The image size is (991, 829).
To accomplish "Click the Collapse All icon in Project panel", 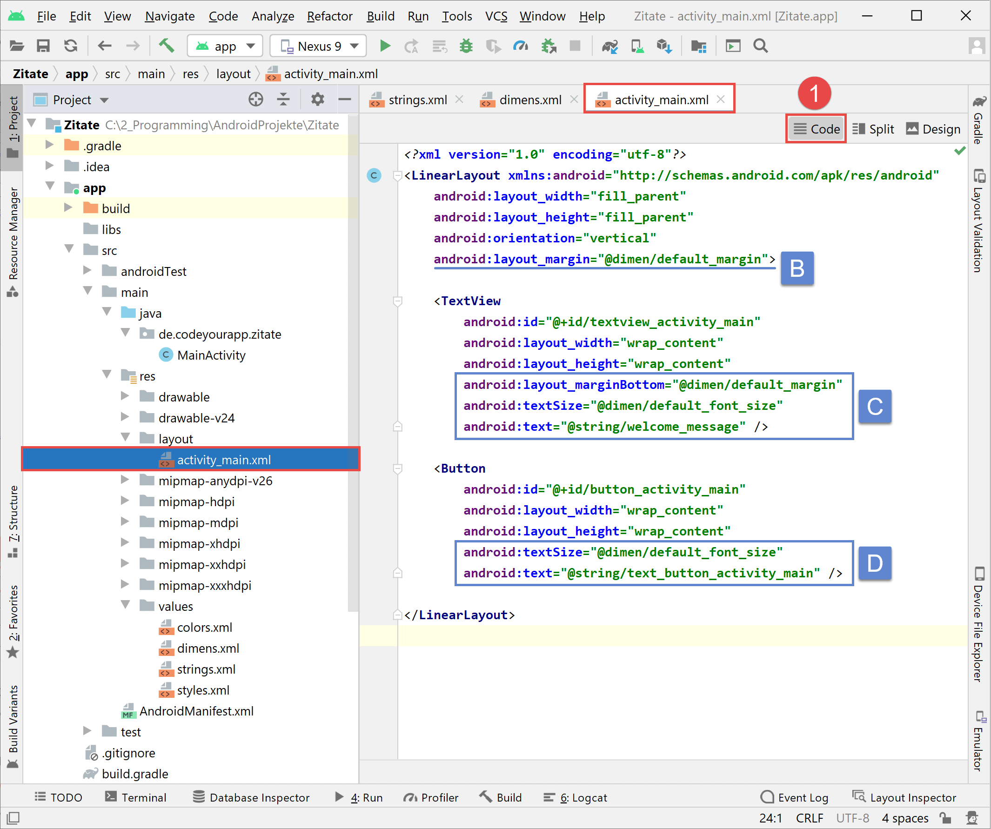I will click(x=283, y=100).
